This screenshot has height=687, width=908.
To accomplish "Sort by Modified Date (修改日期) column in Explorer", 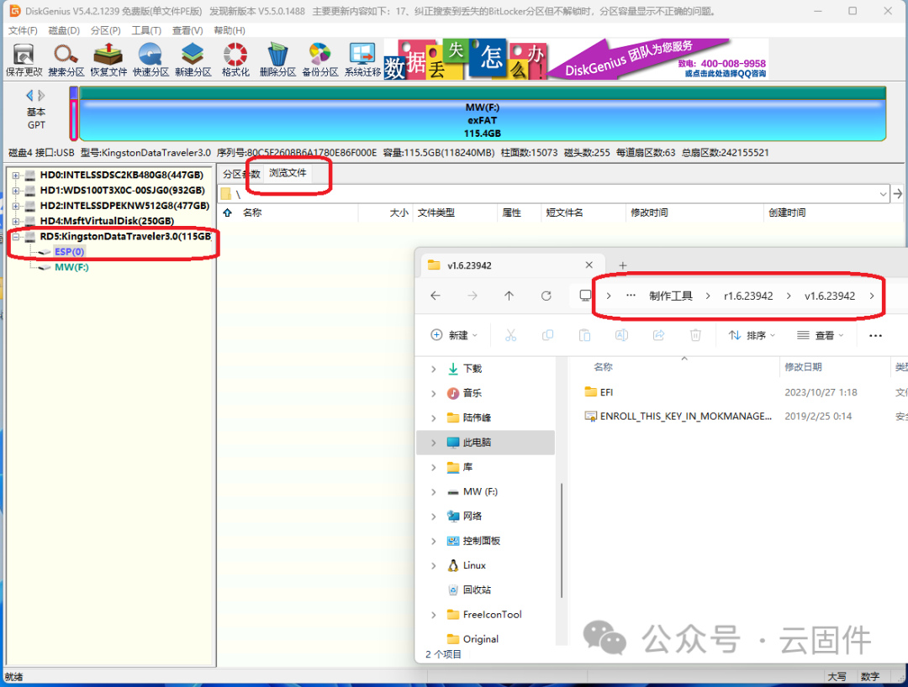I will tap(803, 367).
